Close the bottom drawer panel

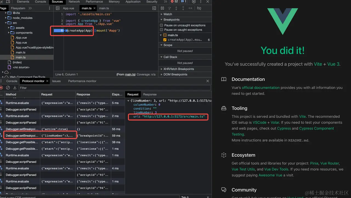[x=208, y=81]
